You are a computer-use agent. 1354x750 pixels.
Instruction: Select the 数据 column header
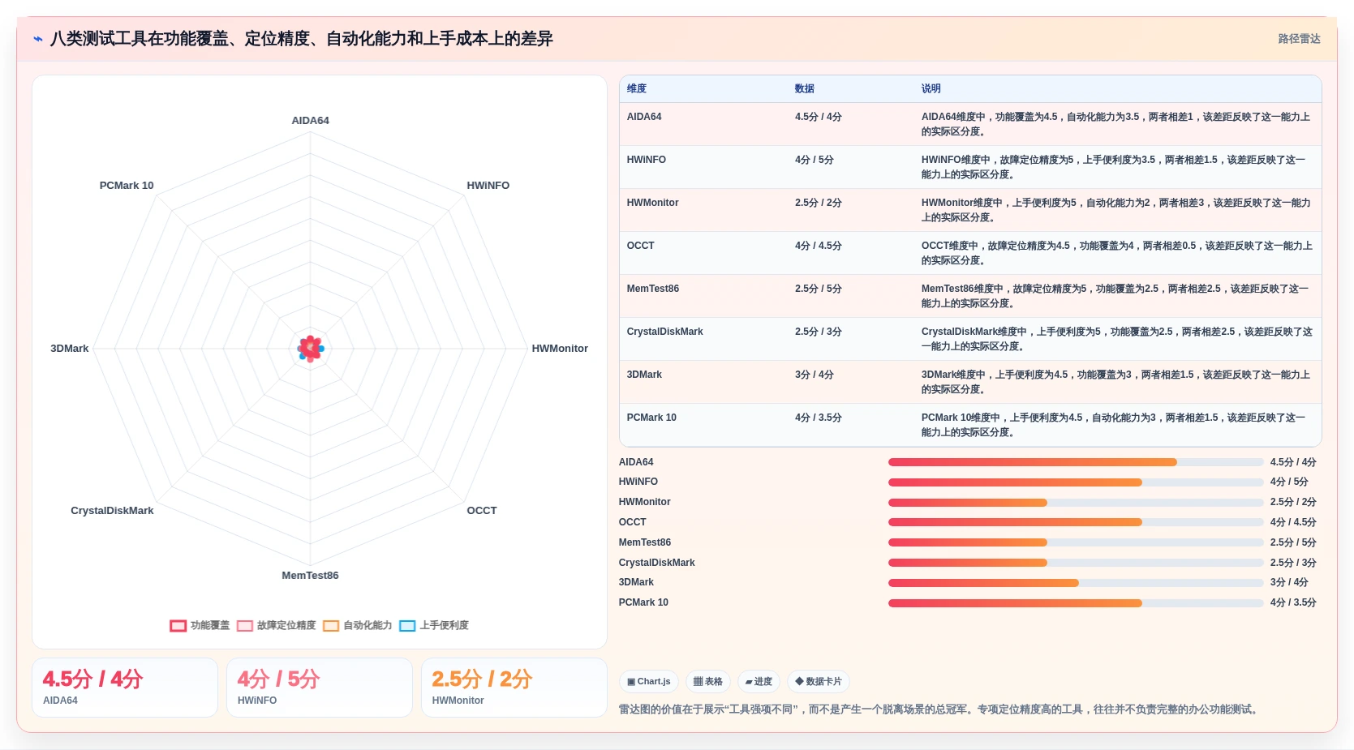805,89
